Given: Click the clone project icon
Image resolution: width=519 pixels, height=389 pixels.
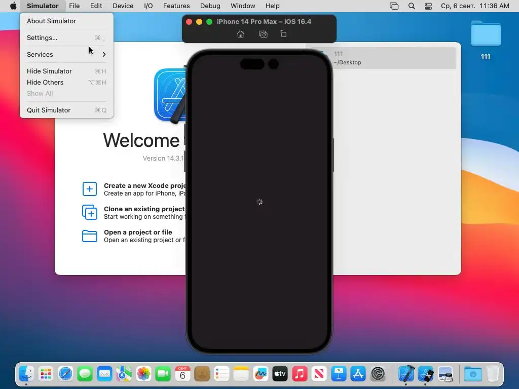Looking at the screenshot, I should [x=90, y=212].
